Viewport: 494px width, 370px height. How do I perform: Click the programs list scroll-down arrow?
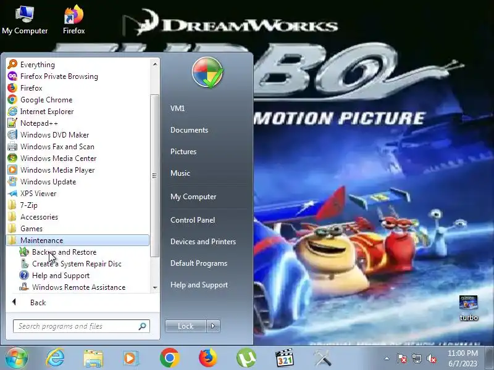click(x=155, y=287)
